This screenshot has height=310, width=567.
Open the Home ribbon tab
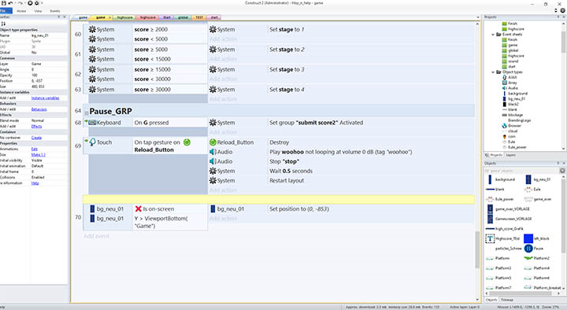(x=21, y=11)
